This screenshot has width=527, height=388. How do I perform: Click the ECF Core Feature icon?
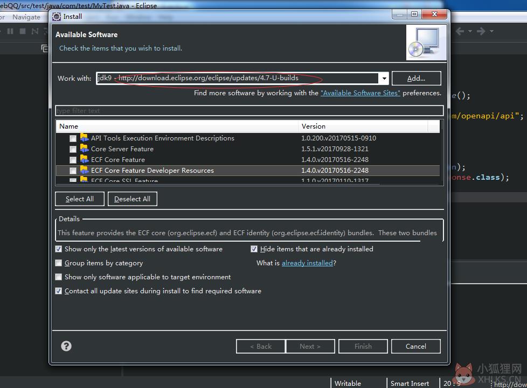point(84,159)
